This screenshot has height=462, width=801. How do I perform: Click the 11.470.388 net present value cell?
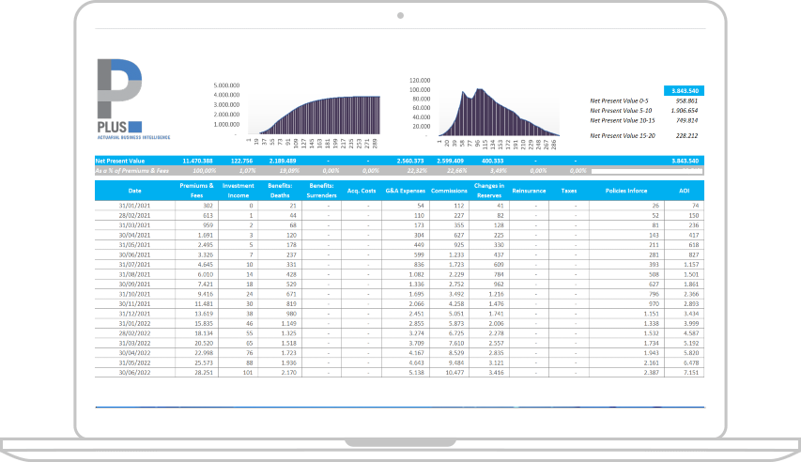tap(198, 161)
